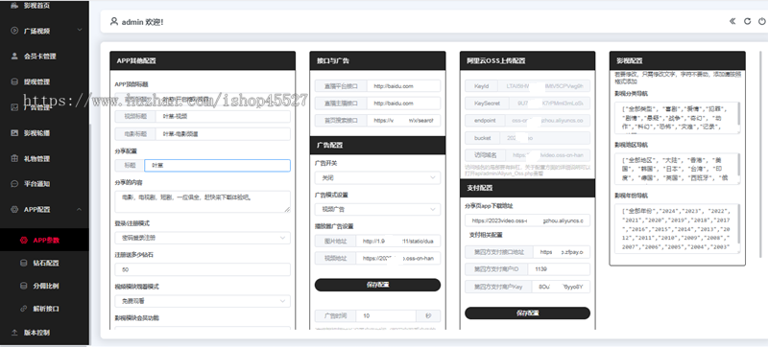Click the 第三方支付商户ID field showing 1139
Viewport: 768px width, 347px height.
point(560,269)
